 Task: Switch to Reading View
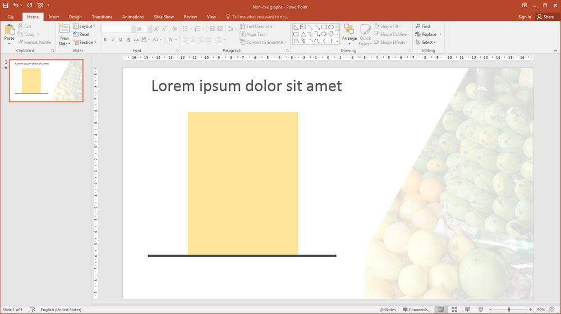468,310
